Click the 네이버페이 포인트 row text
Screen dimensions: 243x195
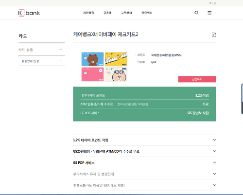pos(93,95)
